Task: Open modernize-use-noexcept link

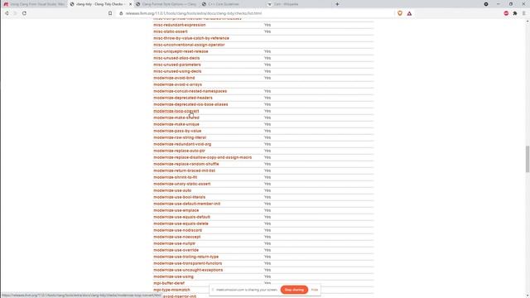Action: 176,237
